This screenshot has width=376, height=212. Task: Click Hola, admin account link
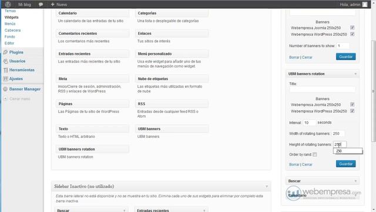[350, 5]
